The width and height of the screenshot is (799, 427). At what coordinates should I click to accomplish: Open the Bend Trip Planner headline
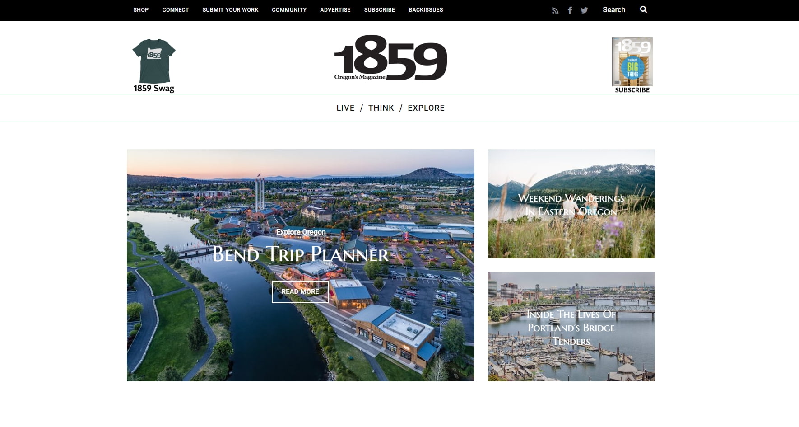click(301, 254)
